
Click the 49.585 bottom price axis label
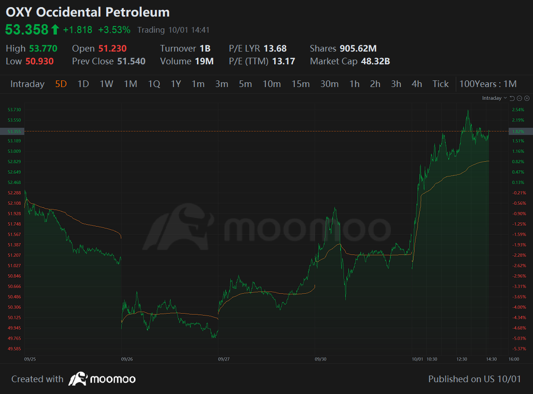pos(14,349)
